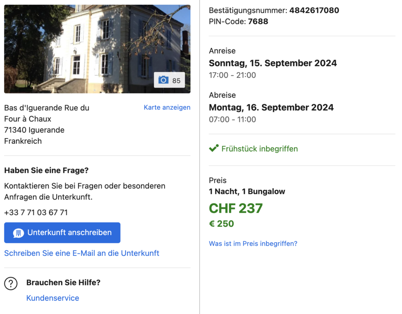Open the "Kundenservice" link
Viewport: 402px width, 314px height.
[53, 298]
